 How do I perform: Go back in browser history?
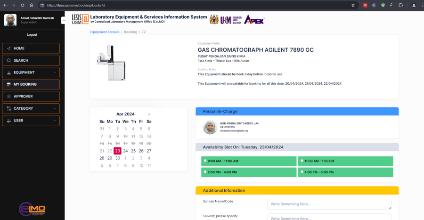click(x=5, y=5)
